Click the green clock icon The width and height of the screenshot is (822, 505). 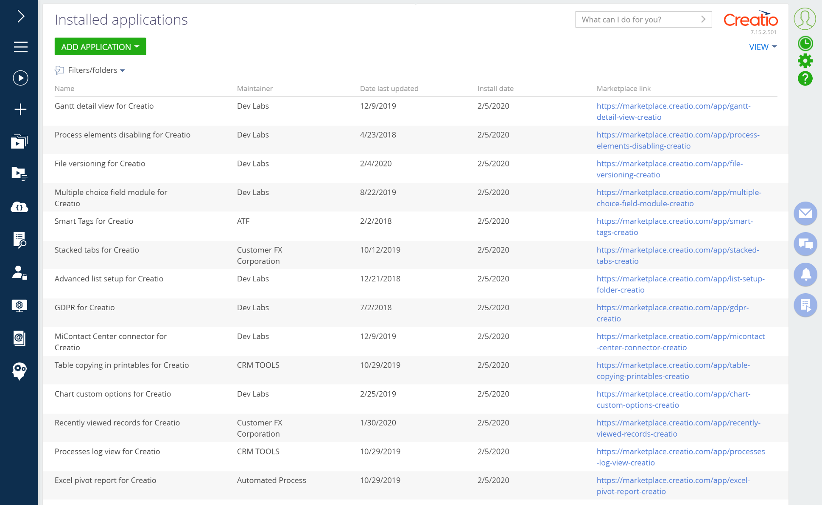[x=805, y=44]
